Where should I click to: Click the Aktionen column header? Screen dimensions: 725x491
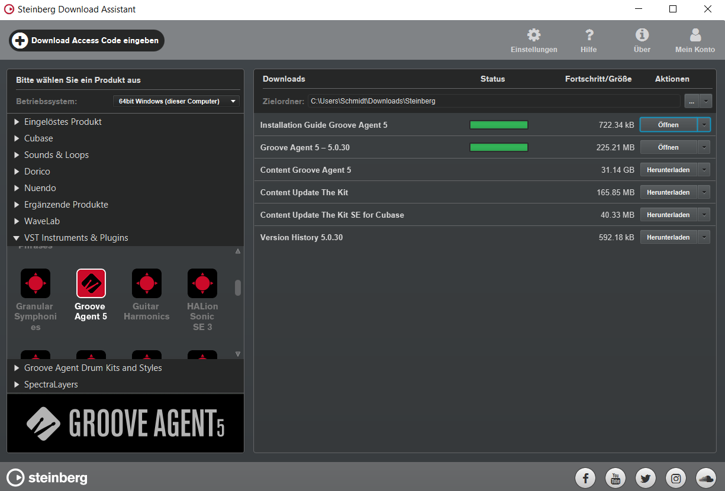coord(672,79)
